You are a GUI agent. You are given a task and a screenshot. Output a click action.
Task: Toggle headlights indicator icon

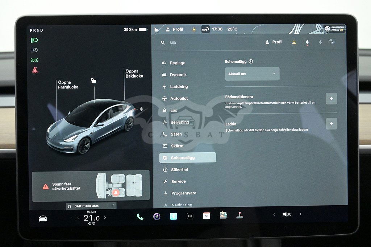pyautogui.click(x=34, y=40)
